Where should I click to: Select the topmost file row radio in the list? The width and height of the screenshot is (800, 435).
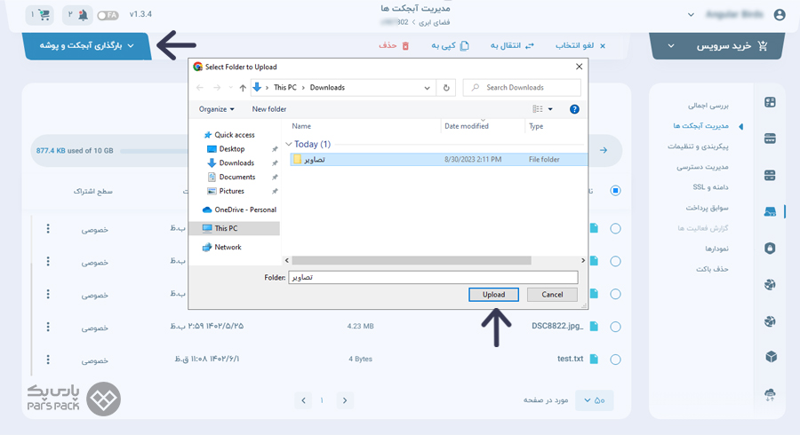tap(615, 228)
